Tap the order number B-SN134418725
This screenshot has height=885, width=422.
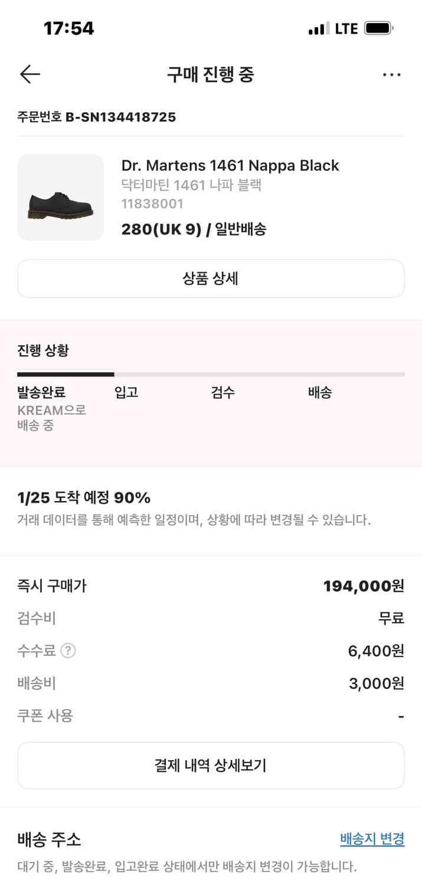point(96,117)
